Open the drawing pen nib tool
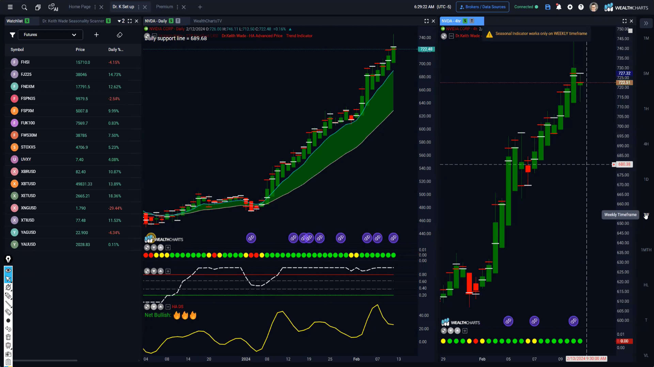This screenshot has width=654, height=367. [x=8, y=259]
